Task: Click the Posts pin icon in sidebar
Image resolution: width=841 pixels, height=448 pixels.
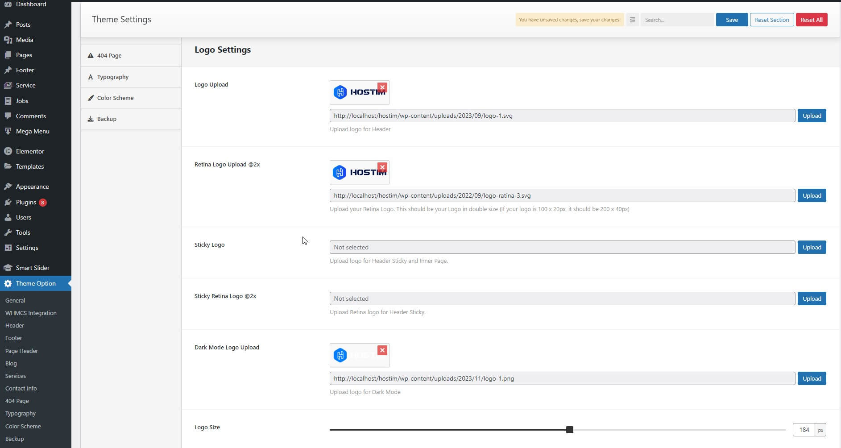Action: coord(8,25)
